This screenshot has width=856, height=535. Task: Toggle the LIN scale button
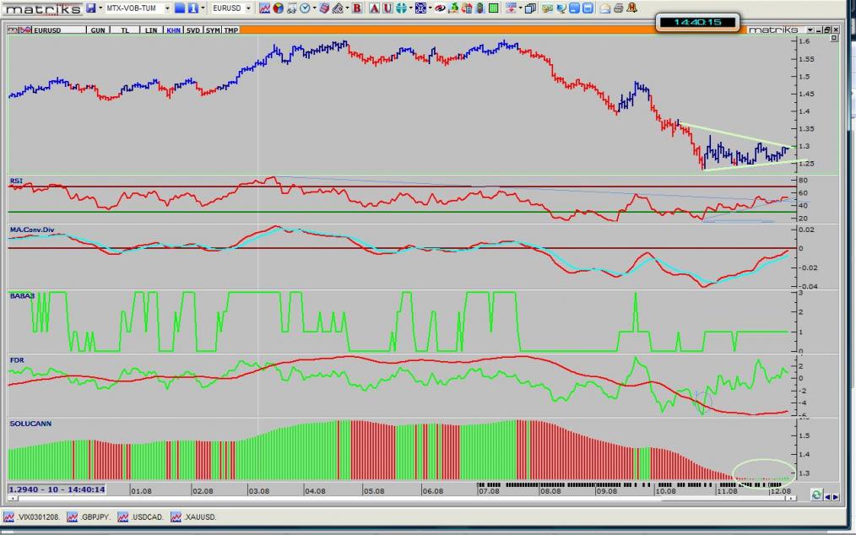pyautogui.click(x=151, y=30)
